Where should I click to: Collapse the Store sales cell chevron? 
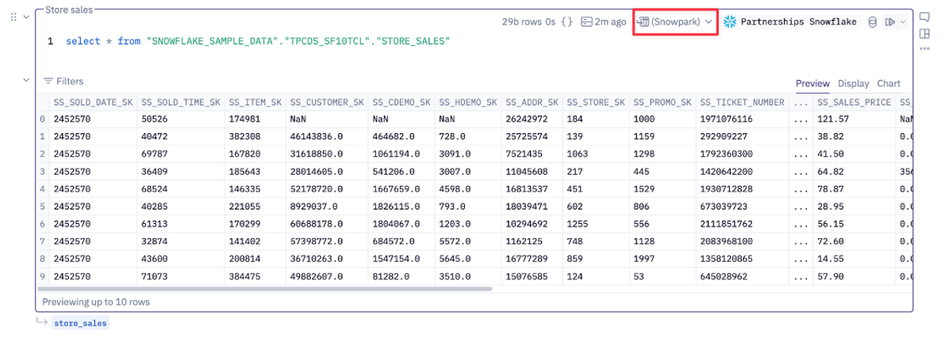(x=26, y=16)
